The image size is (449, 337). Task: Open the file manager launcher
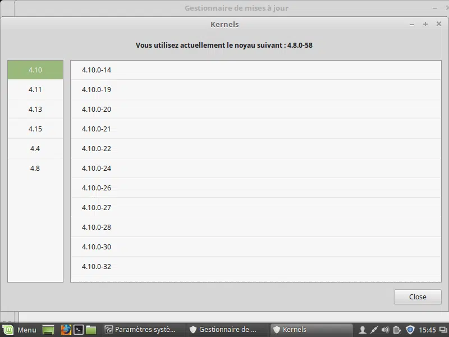91,330
